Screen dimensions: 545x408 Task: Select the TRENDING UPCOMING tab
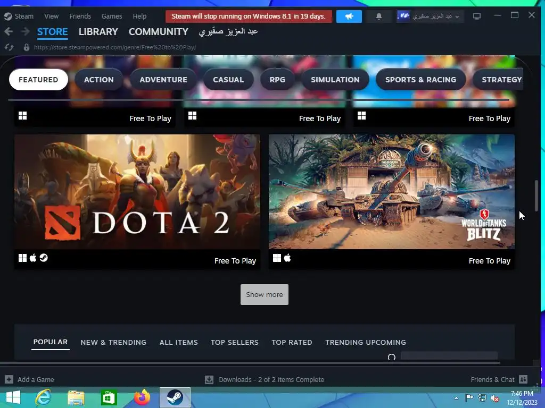click(x=366, y=343)
